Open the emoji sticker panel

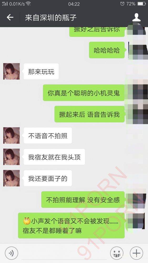tap(117, 253)
